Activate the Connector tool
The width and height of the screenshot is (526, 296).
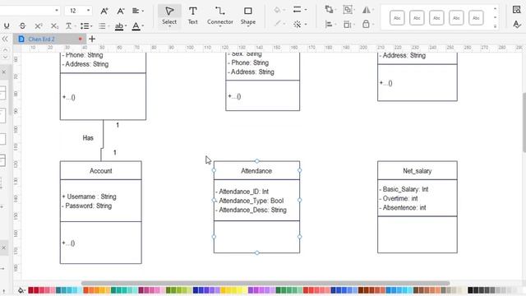(x=220, y=16)
